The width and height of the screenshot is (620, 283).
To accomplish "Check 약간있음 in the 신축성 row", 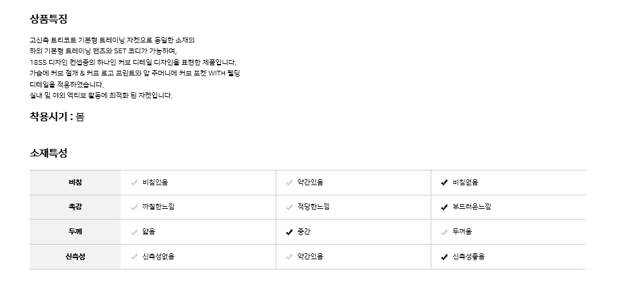I will pyautogui.click(x=289, y=257).
